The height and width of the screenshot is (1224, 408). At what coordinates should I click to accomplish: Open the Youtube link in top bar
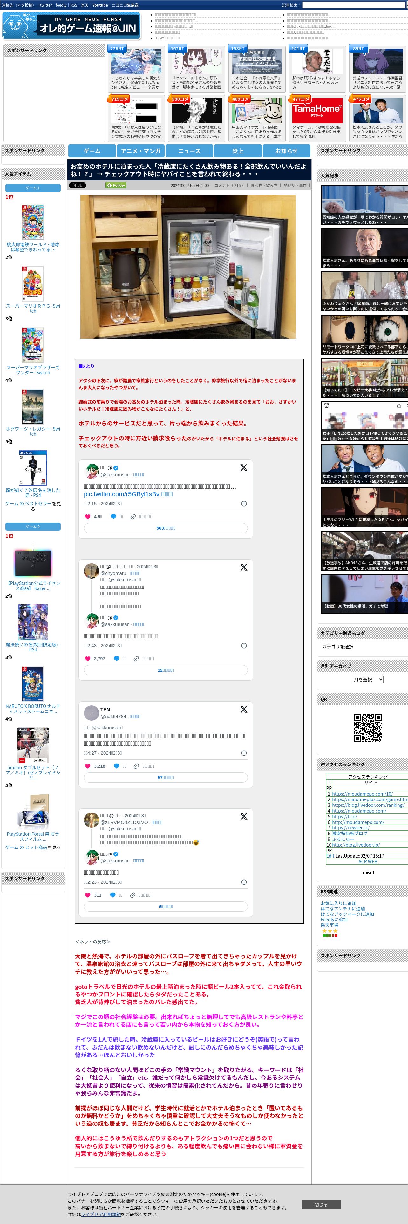pos(100,5)
